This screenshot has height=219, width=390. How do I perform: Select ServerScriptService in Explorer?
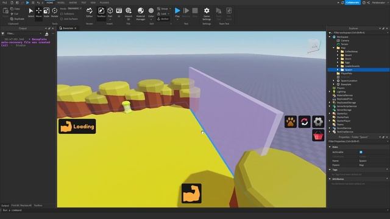click(347, 106)
